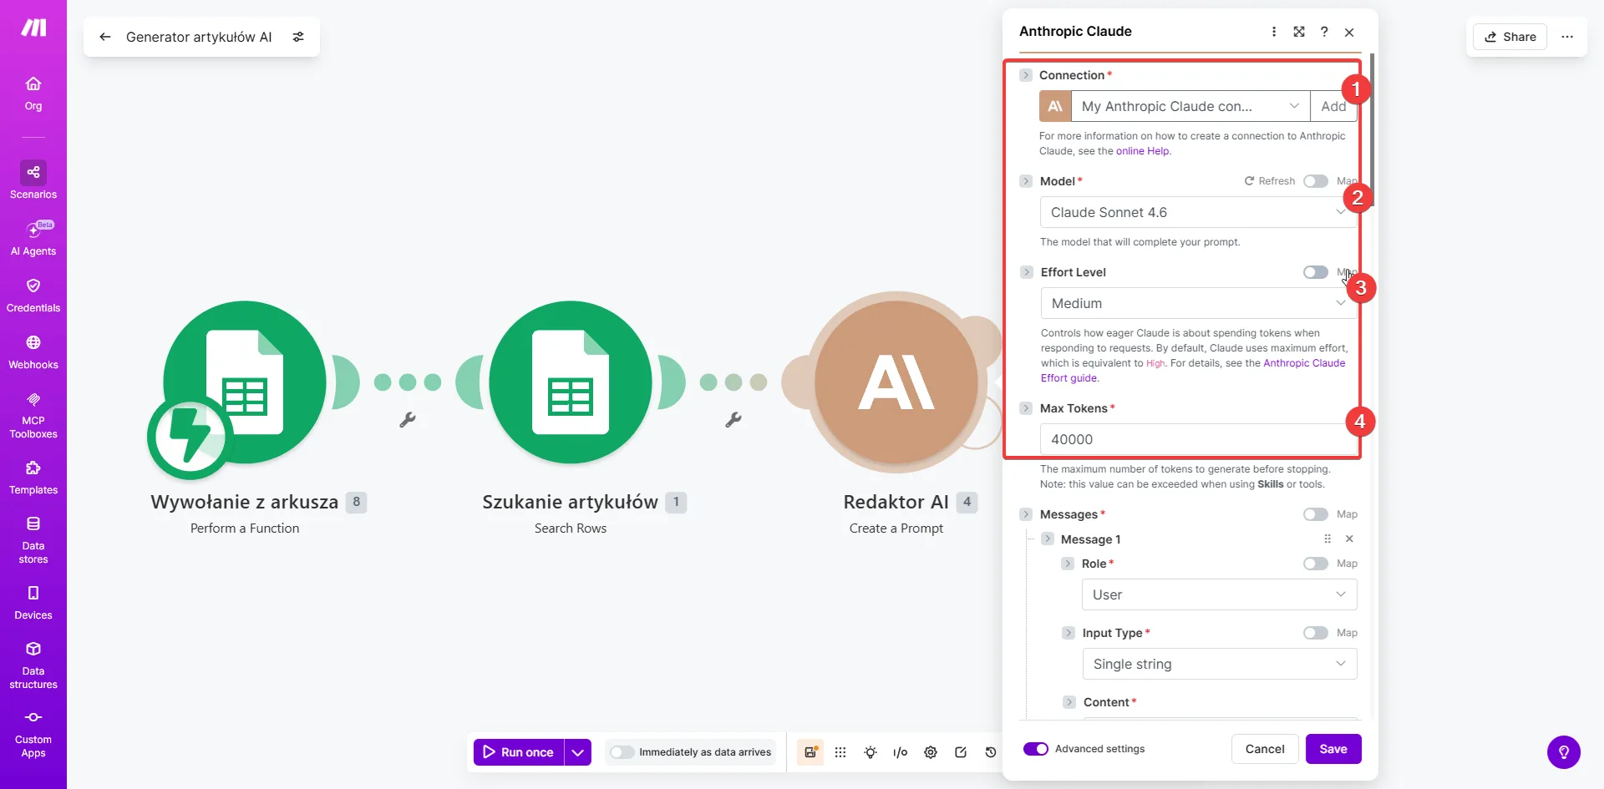Open Run once dropdown arrow

(577, 752)
